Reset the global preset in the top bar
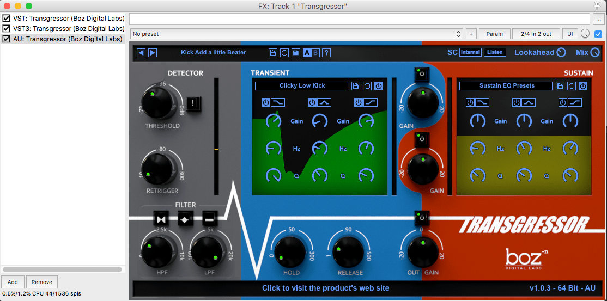 284,53
